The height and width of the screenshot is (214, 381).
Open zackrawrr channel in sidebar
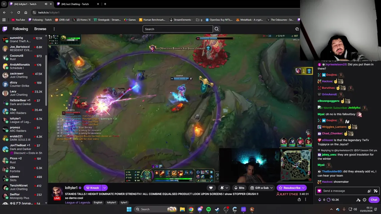pos(24,75)
